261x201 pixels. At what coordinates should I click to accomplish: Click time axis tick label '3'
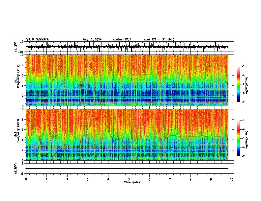pyautogui.click(x=88, y=179)
